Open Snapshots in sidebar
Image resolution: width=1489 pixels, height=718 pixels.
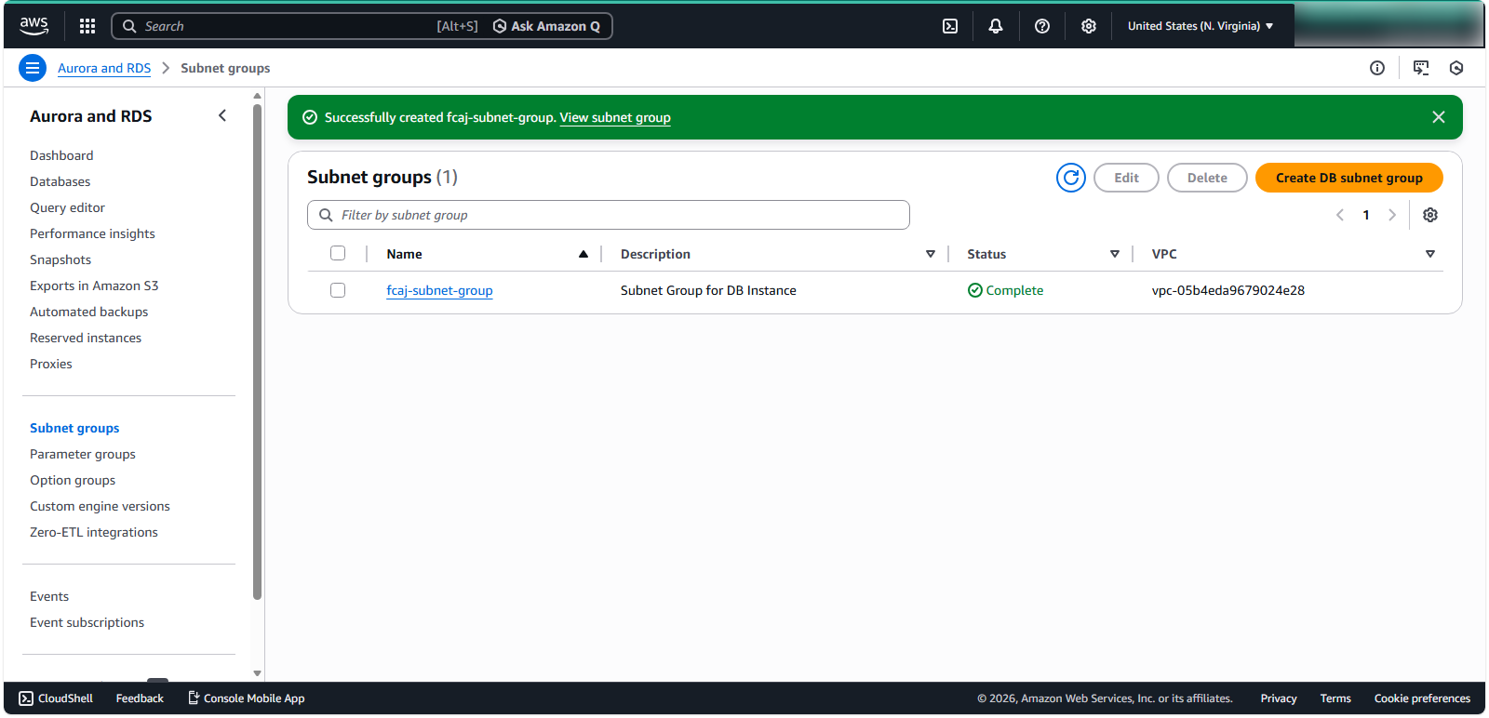coord(60,259)
